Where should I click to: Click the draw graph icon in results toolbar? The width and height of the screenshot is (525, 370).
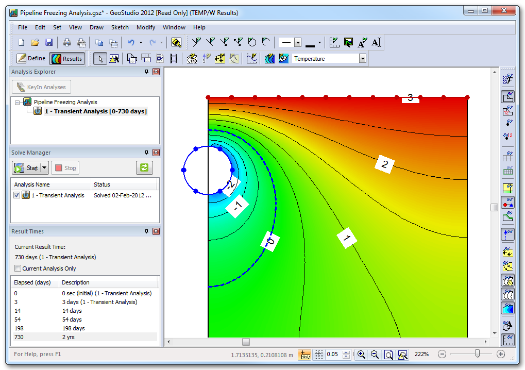tap(251, 59)
